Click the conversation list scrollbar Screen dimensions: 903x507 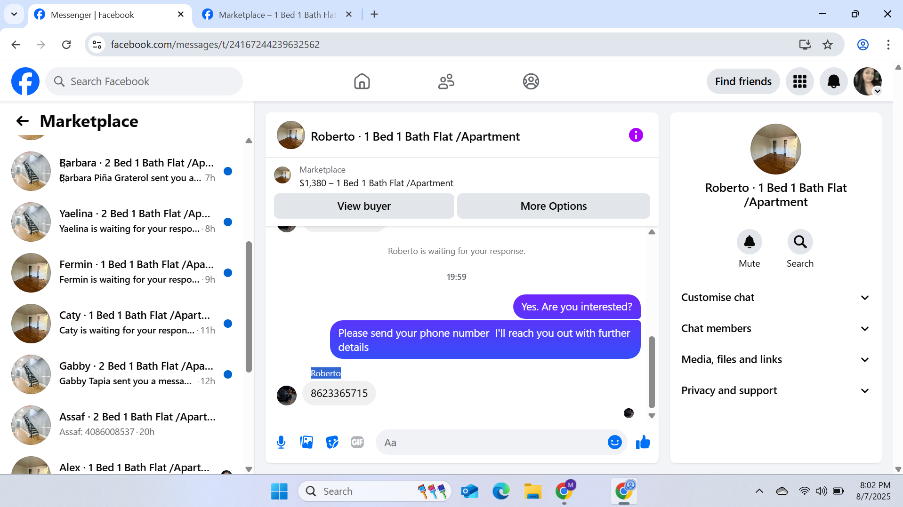(249, 307)
